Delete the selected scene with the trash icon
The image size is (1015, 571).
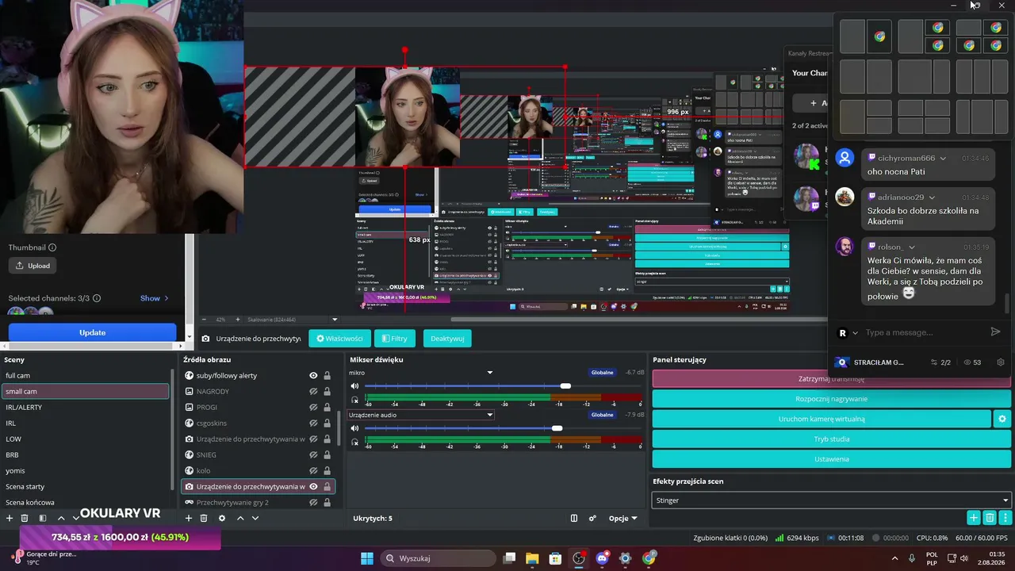pyautogui.click(x=25, y=518)
